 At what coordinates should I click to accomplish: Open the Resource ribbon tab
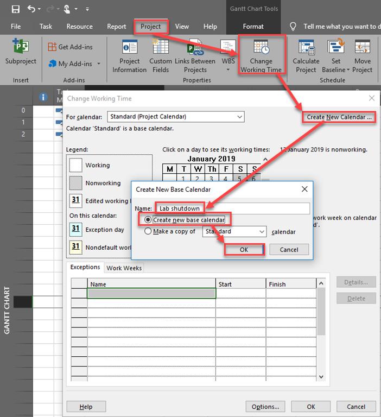79,26
